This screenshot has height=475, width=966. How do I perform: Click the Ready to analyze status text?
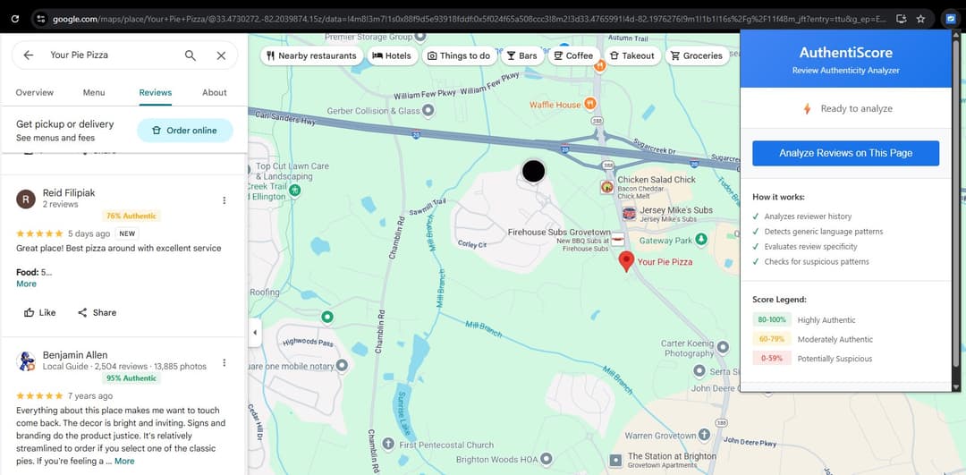pos(856,108)
